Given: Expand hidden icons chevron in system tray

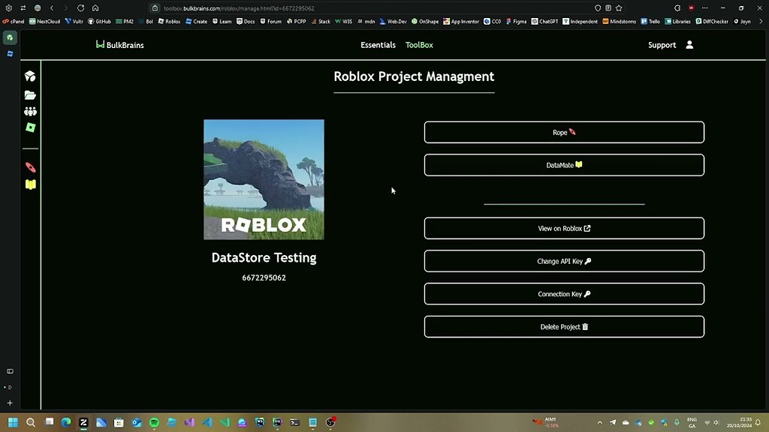Looking at the screenshot, I should tap(600, 421).
